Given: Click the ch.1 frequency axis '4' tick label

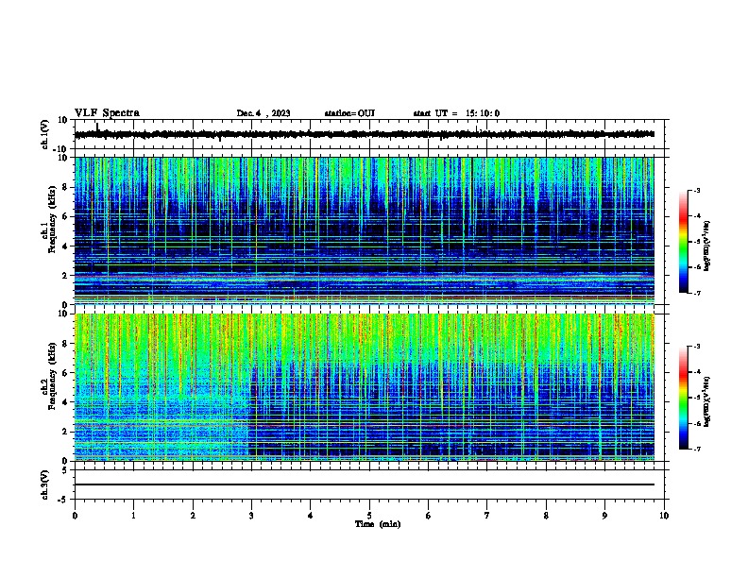Looking at the screenshot, I should pos(65,246).
